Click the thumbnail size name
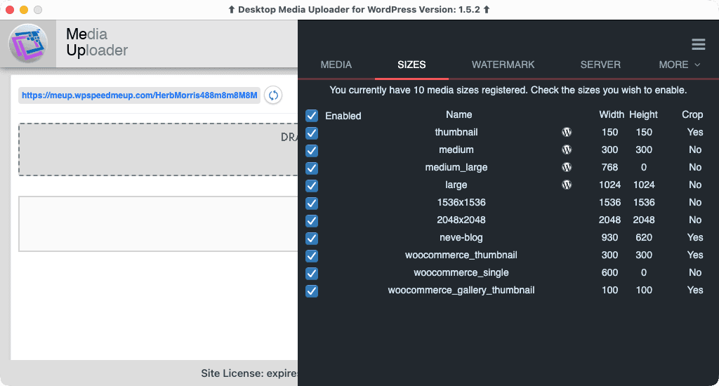The width and height of the screenshot is (719, 386). point(456,132)
